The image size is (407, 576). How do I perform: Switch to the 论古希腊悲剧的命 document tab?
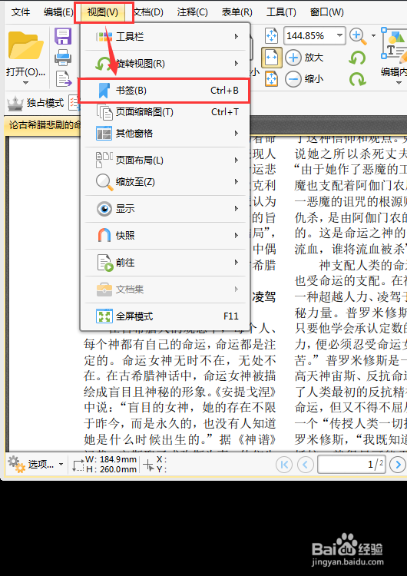coord(44,125)
